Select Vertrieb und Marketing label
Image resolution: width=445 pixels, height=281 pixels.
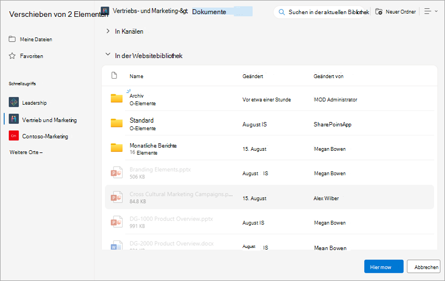pyautogui.click(x=49, y=120)
